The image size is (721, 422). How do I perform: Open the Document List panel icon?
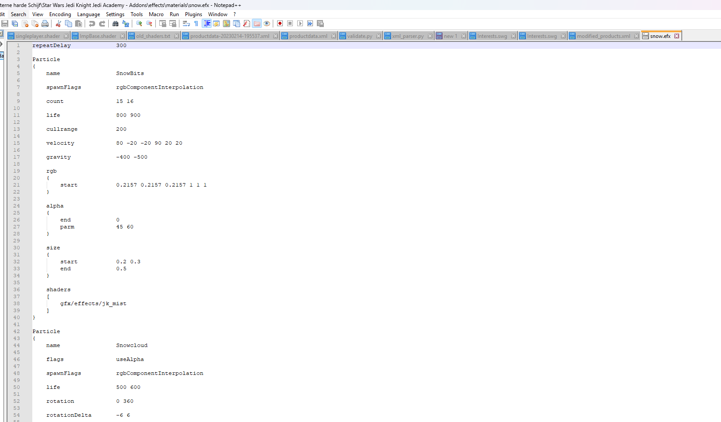237,24
